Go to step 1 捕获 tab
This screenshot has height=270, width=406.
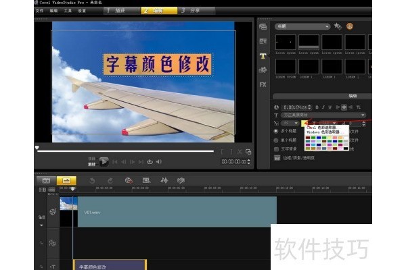122,11
